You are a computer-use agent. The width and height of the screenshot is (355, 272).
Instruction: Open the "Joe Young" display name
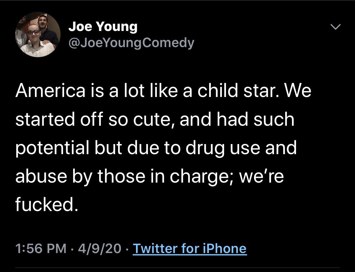[103, 27]
